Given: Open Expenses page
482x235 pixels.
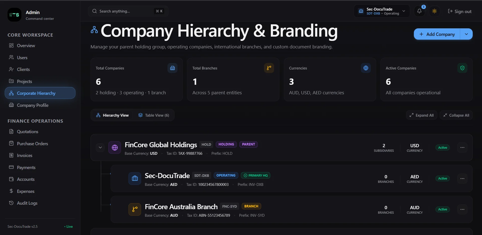Looking at the screenshot, I should pos(40,191).
